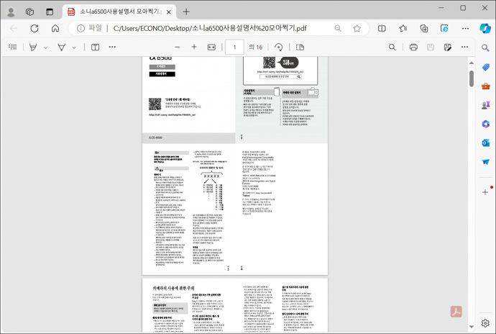
Task: Open browser Settings and more menu
Action: (465, 29)
